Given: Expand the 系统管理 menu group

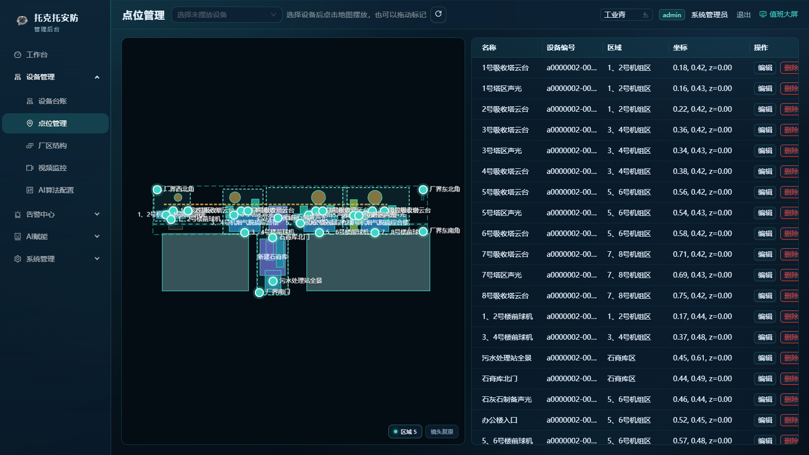Looking at the screenshot, I should pos(55,259).
